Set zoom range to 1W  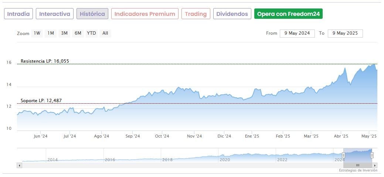click(37, 33)
